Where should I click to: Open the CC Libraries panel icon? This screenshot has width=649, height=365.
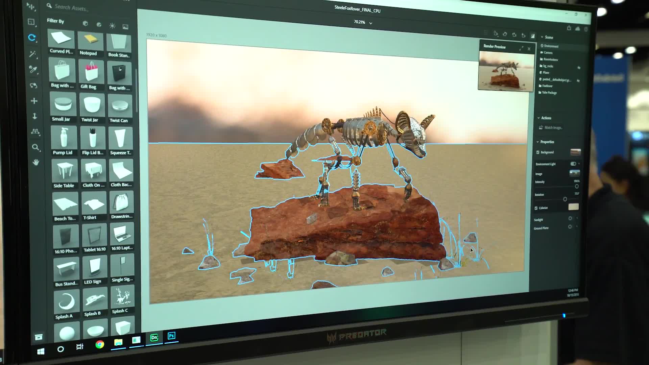click(x=39, y=337)
